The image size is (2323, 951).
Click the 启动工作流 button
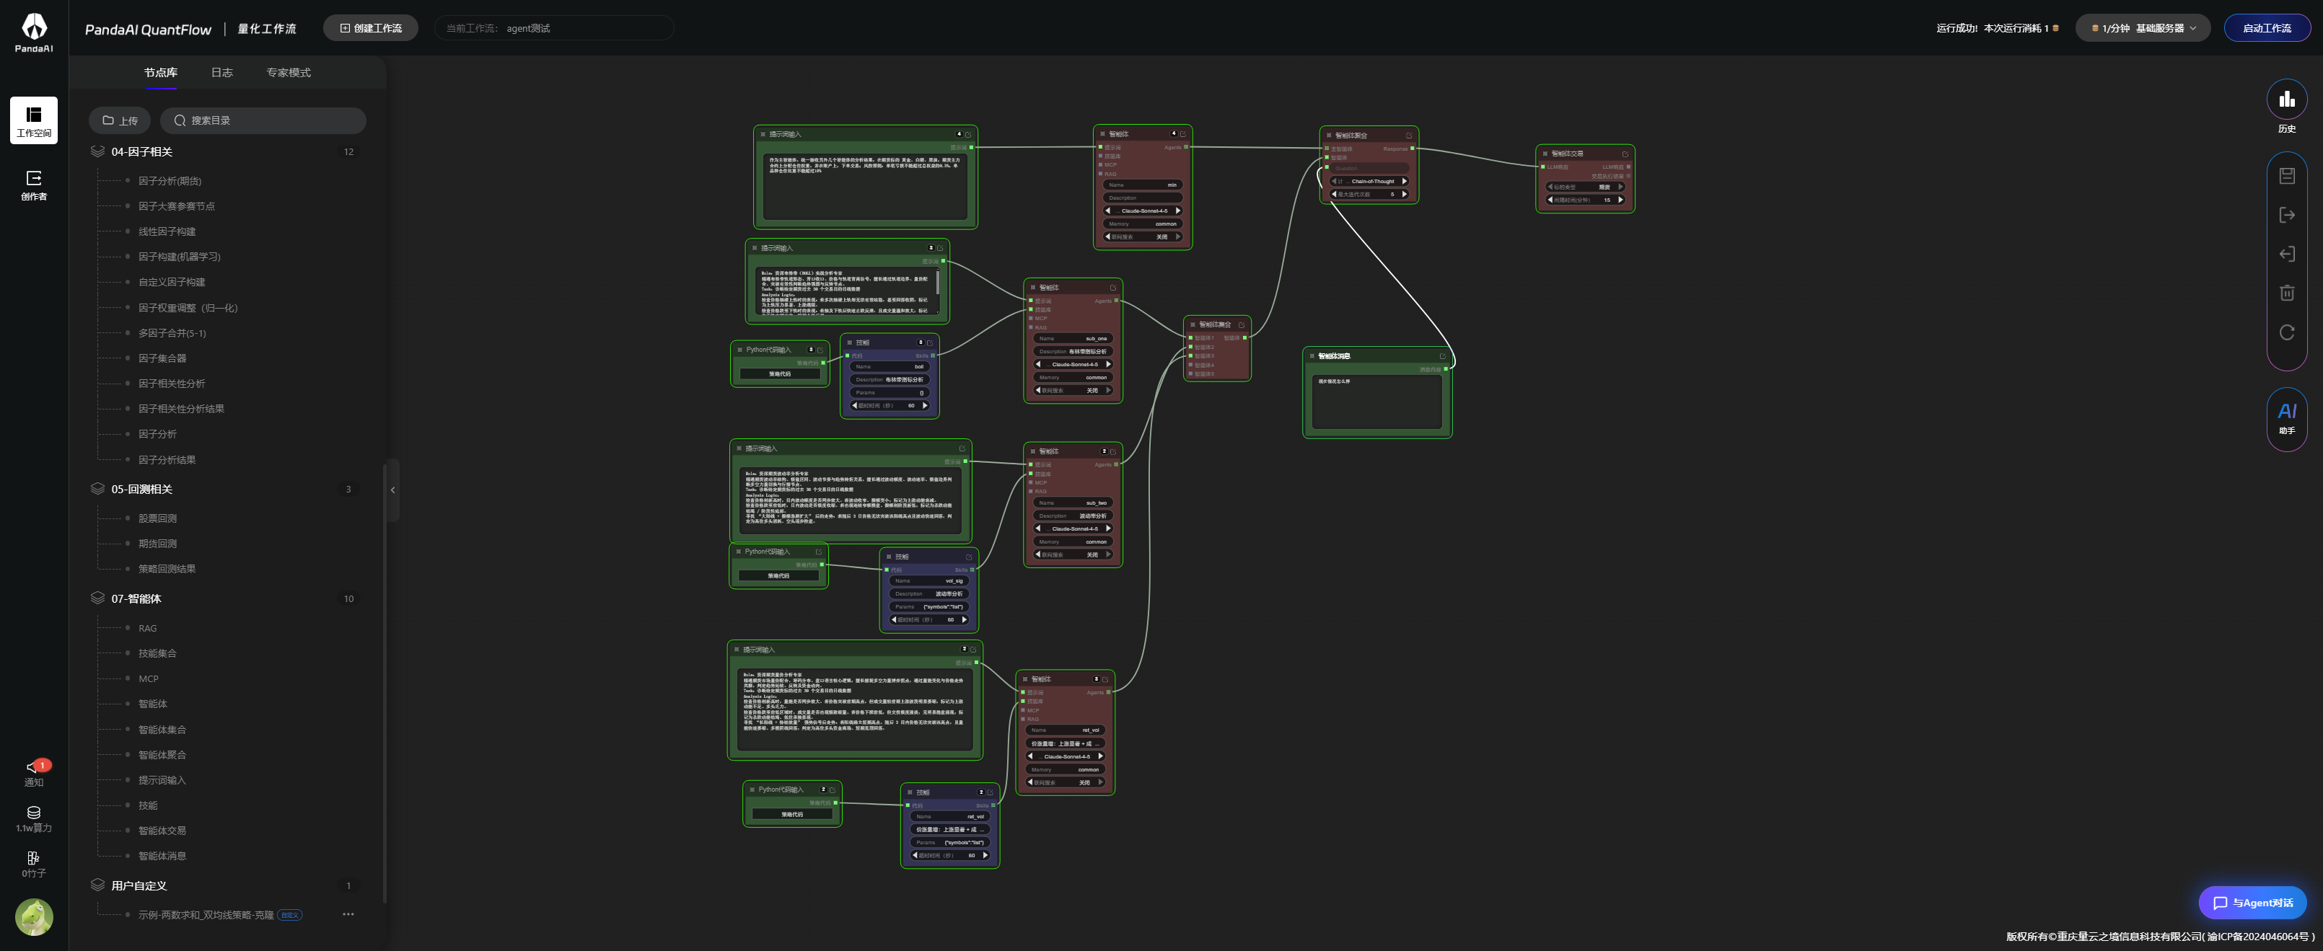click(2265, 28)
